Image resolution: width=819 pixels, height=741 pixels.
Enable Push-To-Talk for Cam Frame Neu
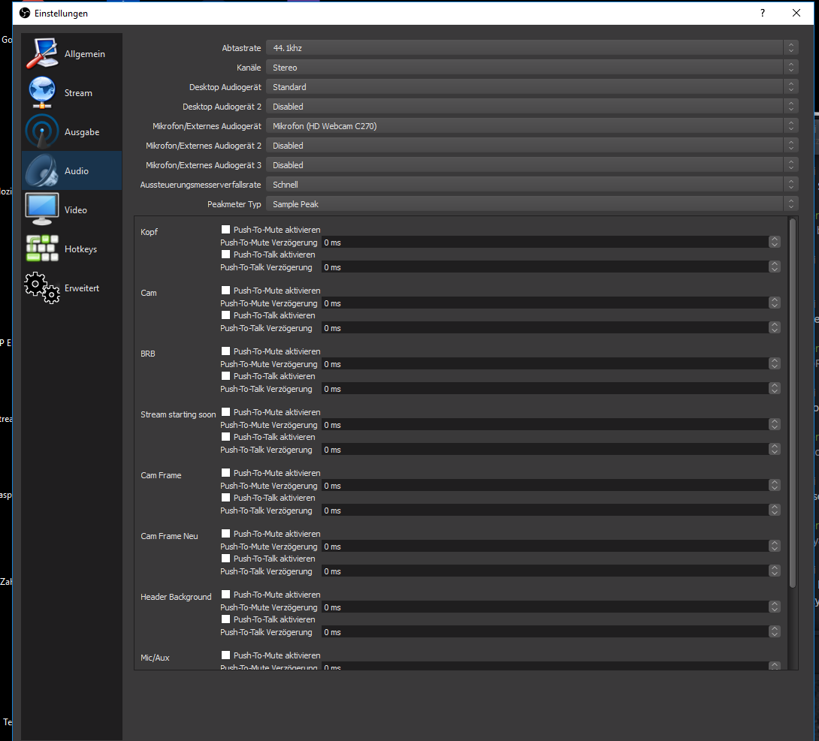tap(225, 558)
